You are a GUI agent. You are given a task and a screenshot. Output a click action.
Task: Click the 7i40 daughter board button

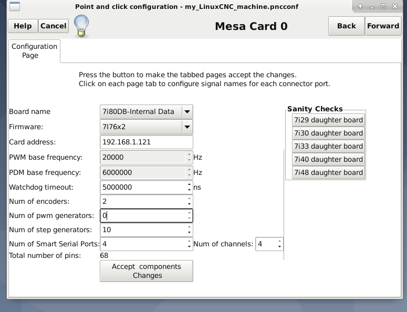328,159
